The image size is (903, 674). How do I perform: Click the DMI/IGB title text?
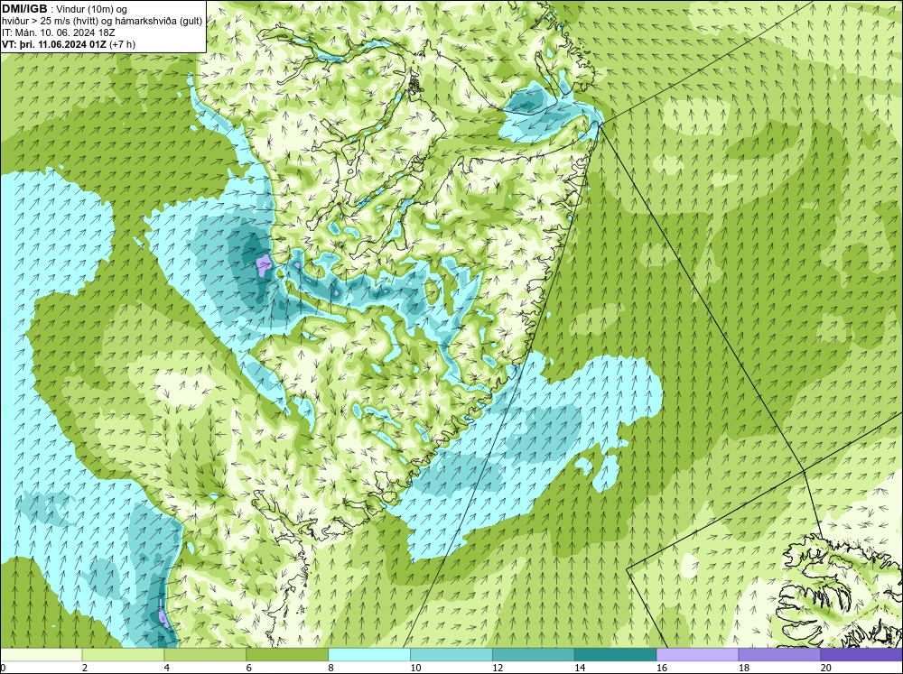coord(24,9)
